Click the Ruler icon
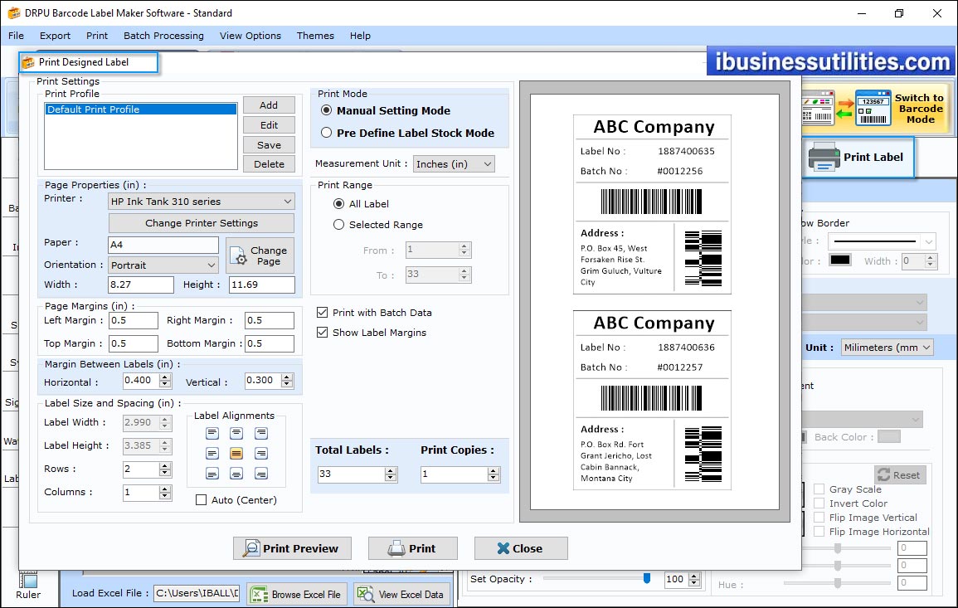 pyautogui.click(x=28, y=579)
